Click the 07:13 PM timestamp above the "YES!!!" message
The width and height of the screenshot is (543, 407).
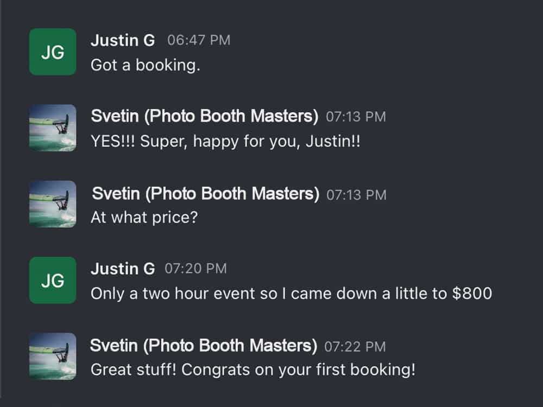tap(356, 117)
